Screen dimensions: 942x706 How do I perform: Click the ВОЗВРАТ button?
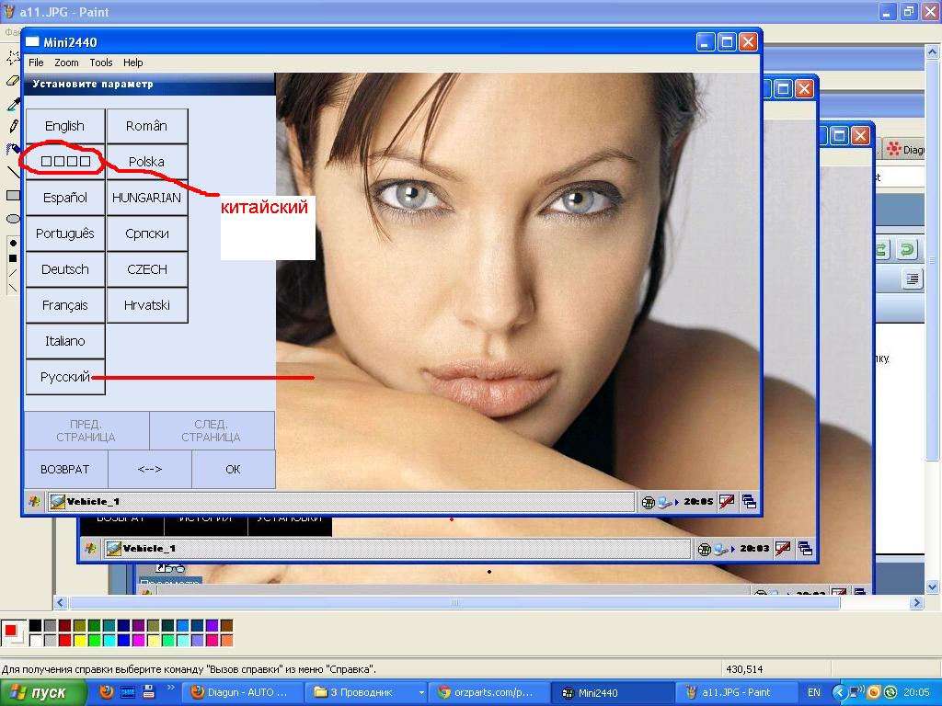pos(65,470)
